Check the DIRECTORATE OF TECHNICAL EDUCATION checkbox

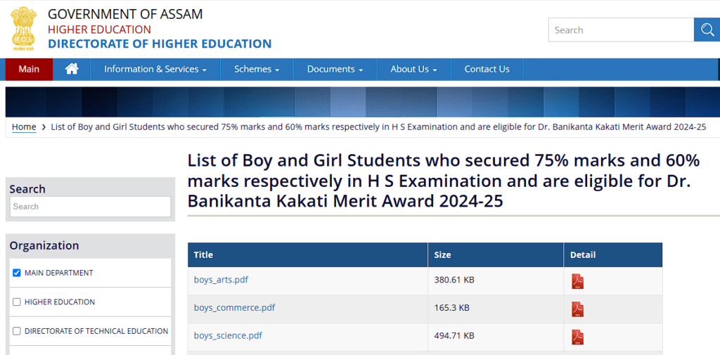point(17,331)
